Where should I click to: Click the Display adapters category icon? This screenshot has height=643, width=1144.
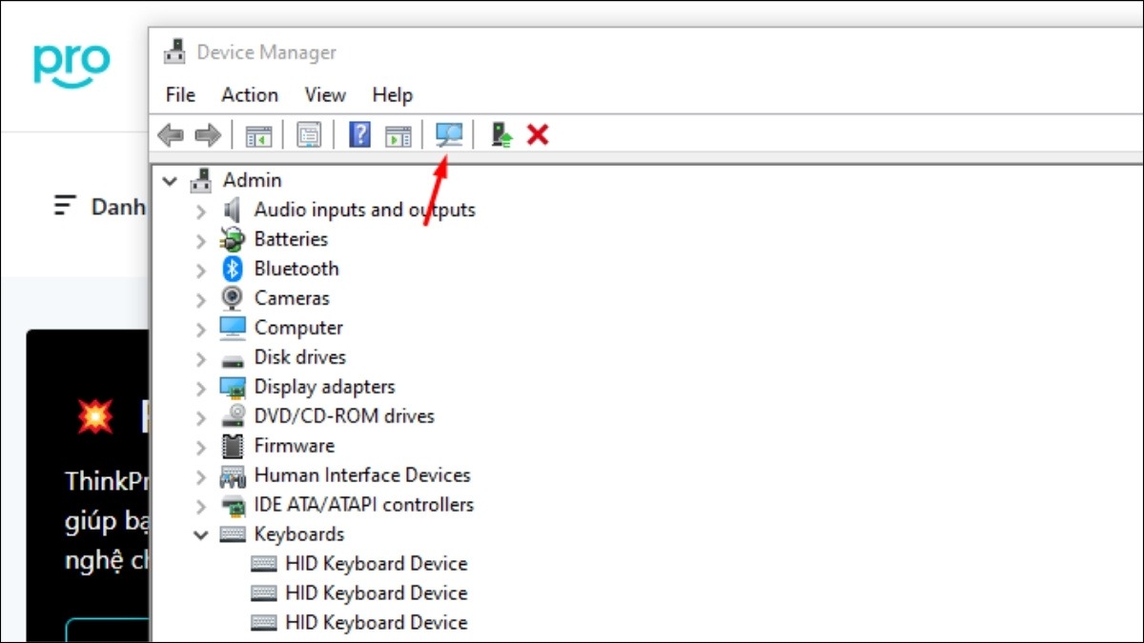pos(232,387)
